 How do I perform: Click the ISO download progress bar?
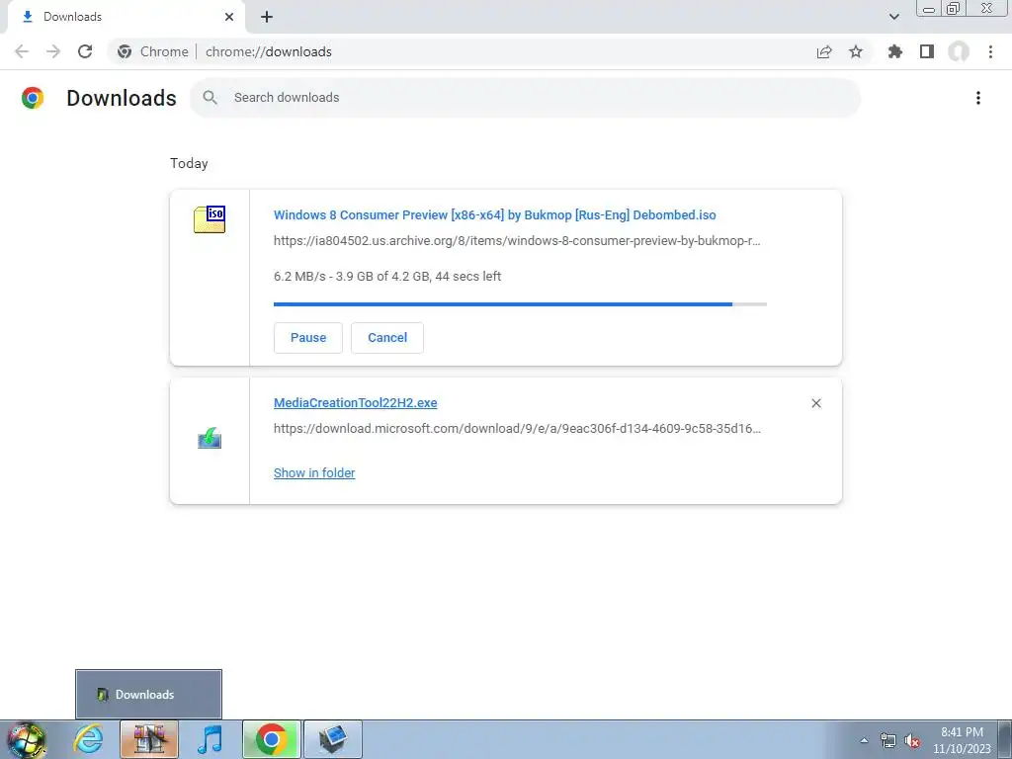(x=520, y=304)
